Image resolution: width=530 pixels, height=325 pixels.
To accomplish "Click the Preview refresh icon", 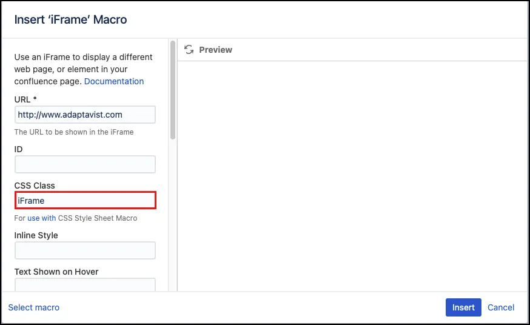I will (x=189, y=50).
